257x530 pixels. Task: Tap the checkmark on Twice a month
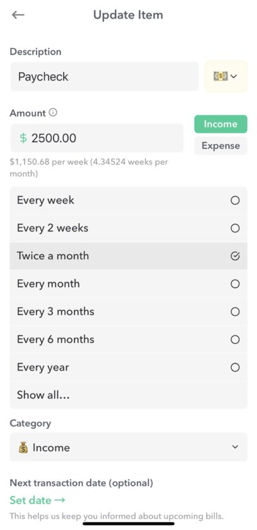pyautogui.click(x=235, y=256)
